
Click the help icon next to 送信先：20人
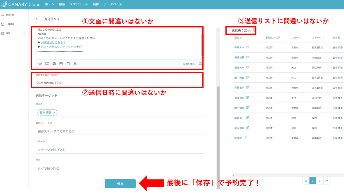(x=254, y=30)
